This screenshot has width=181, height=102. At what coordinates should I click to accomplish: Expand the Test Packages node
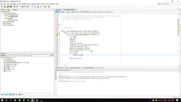point(3,22)
